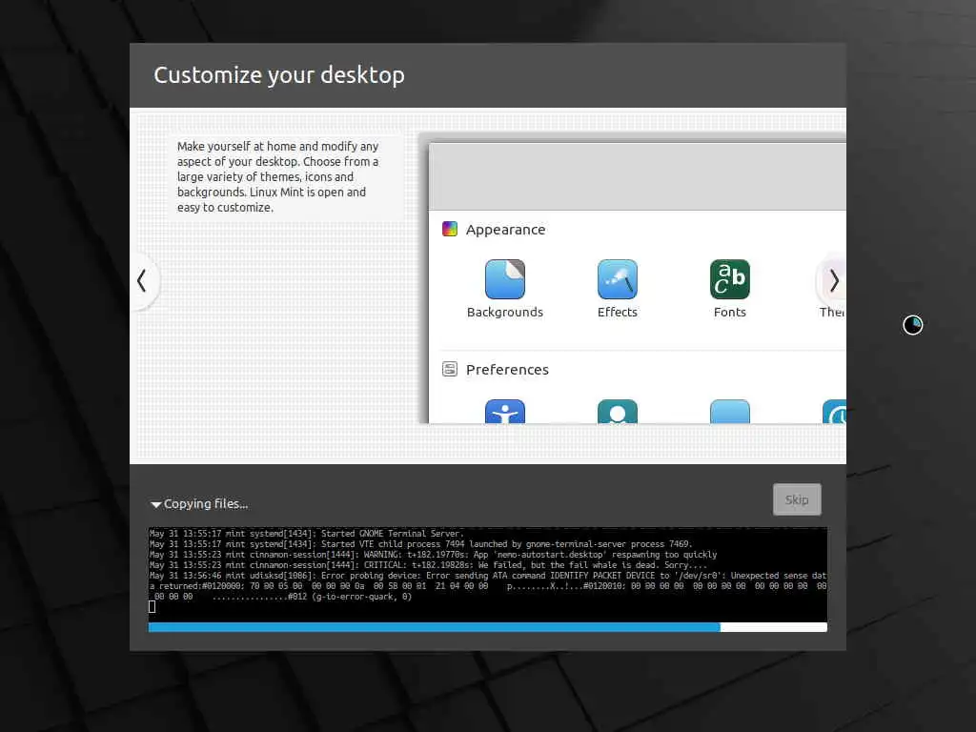Click the clock icon under Preferences
The width and height of the screenshot is (976, 732).
(834, 412)
